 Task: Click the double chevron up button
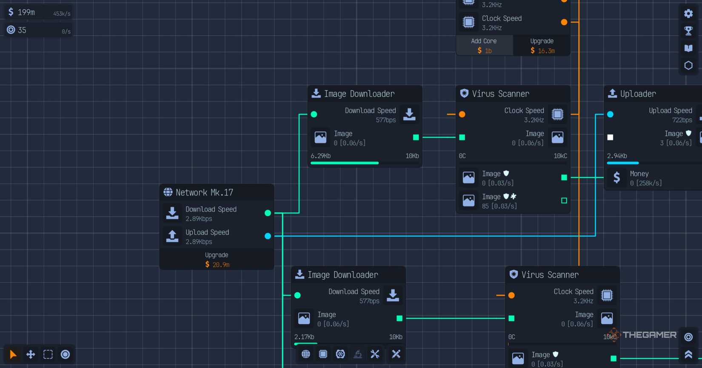(688, 354)
